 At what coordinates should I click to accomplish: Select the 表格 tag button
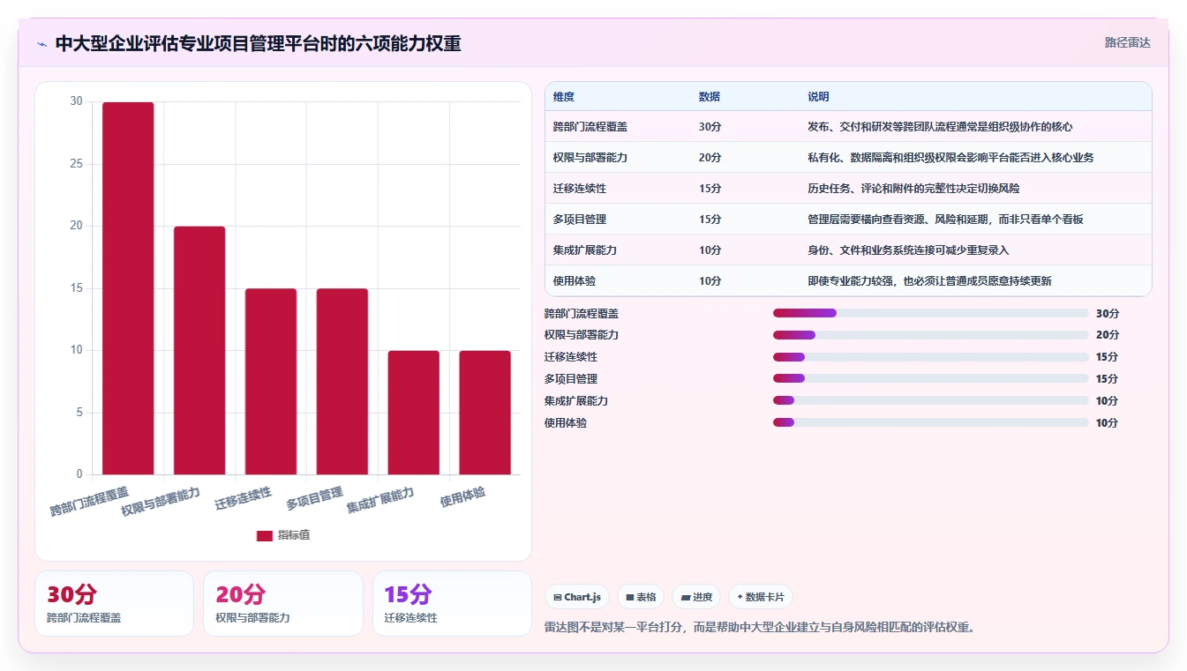tap(641, 597)
